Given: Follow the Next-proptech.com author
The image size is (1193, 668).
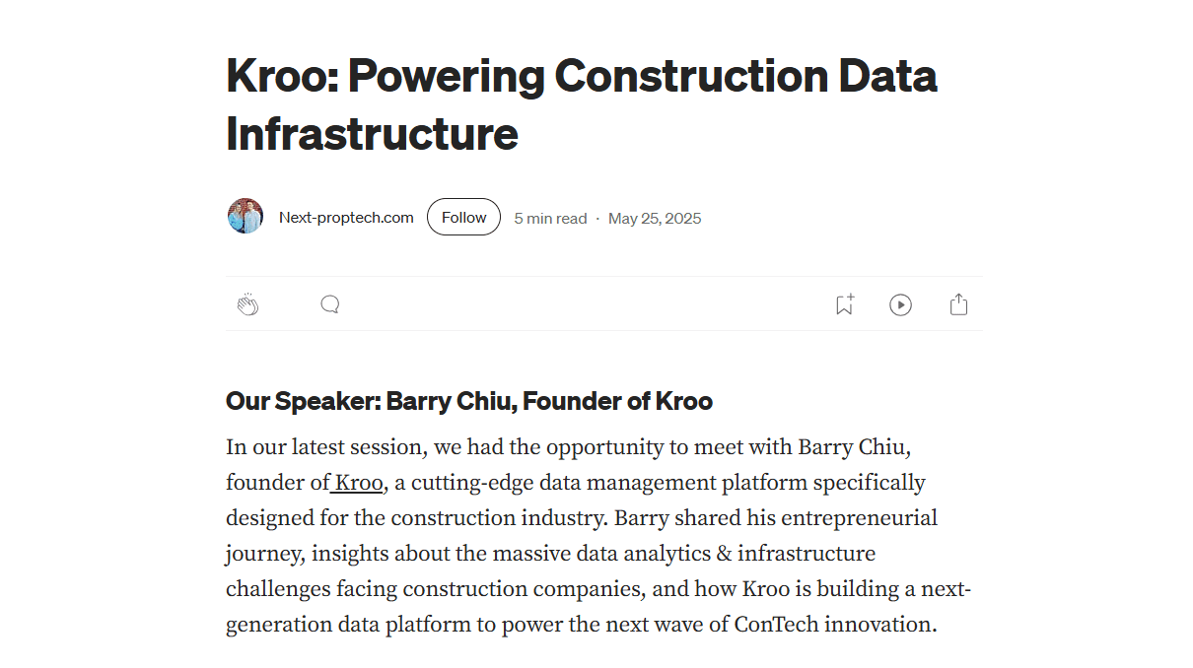Looking at the screenshot, I should point(463,218).
